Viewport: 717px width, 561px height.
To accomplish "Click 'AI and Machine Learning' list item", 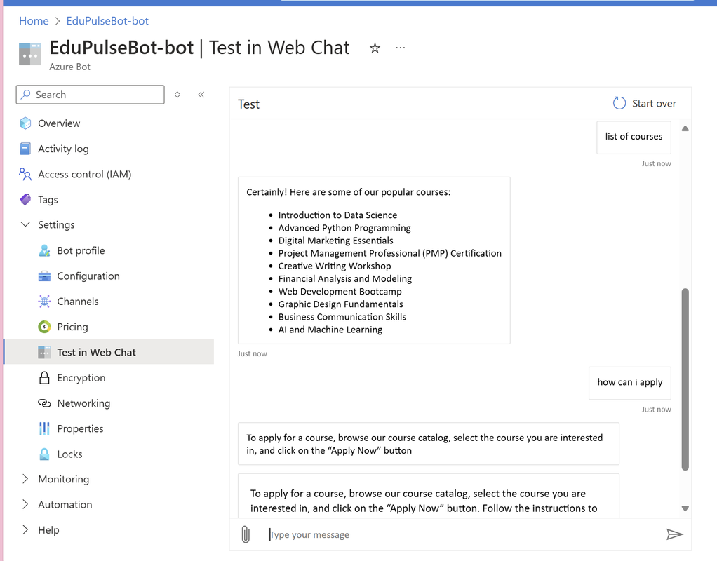I will 330,330.
